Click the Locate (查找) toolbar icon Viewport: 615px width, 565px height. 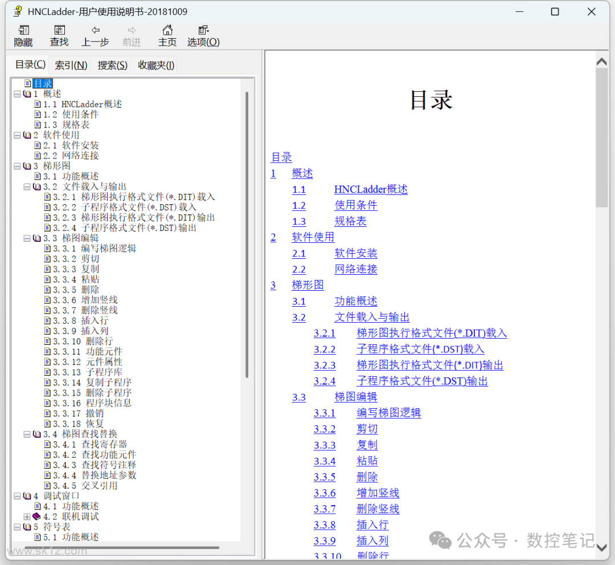pyautogui.click(x=59, y=30)
